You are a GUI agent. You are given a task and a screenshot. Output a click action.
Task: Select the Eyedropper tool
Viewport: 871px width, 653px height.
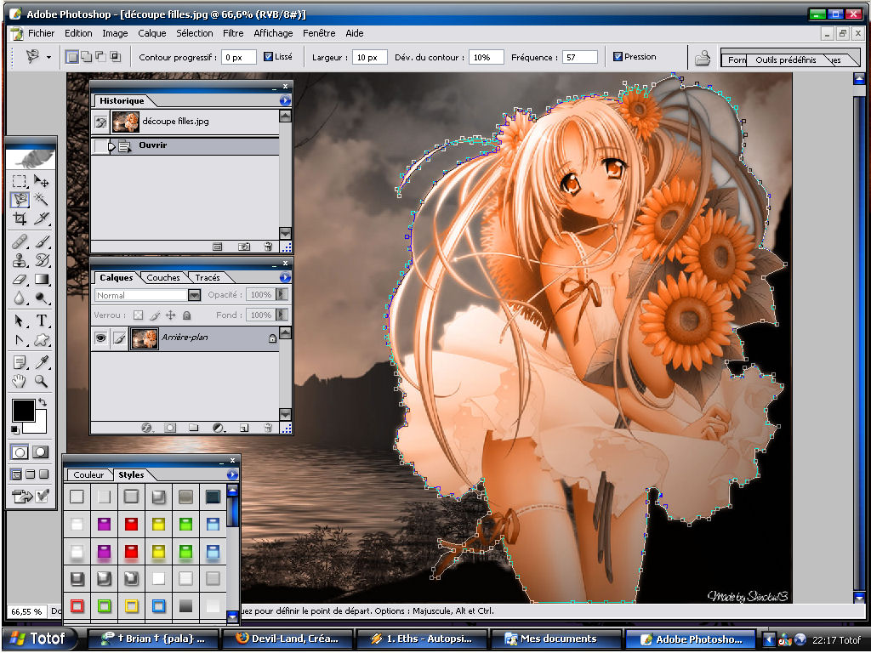(41, 362)
